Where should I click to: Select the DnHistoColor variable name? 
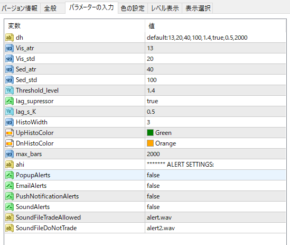coord(34,143)
